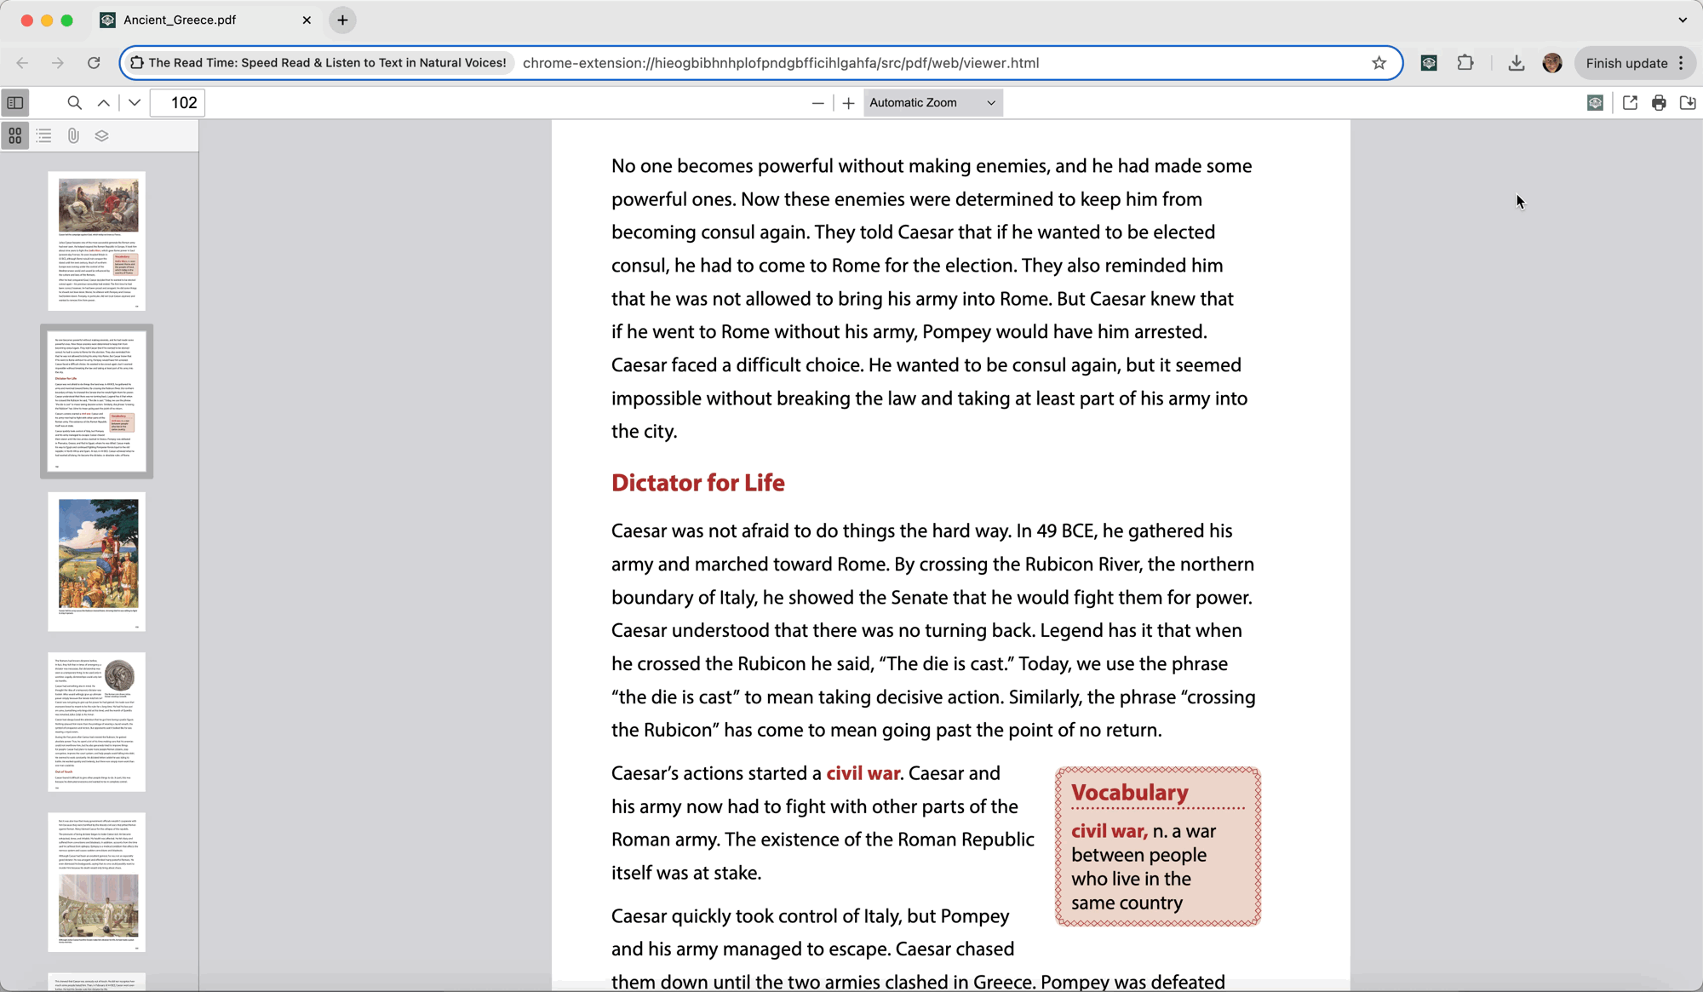Click the red civil war term in paragraph

(863, 773)
